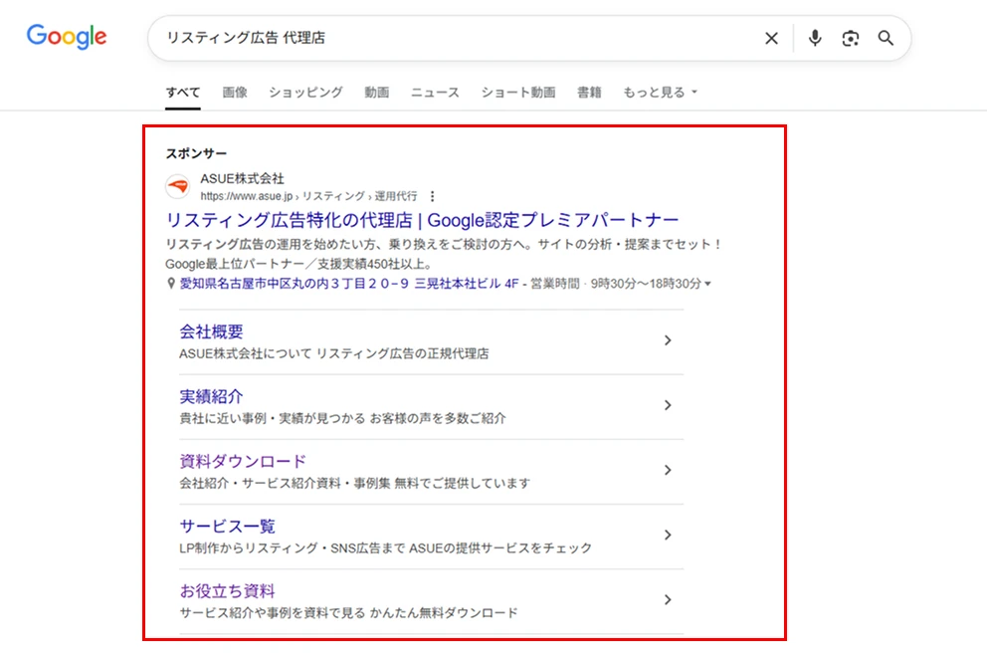Select the すべて tab
Screen dimensions: 987x653
pos(182,93)
